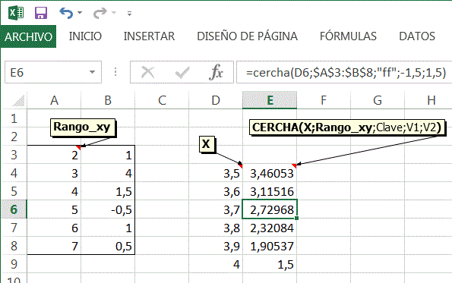Select cell D6 containing 3,7
Screen dimensions: 452x283
pyautogui.click(x=216, y=209)
